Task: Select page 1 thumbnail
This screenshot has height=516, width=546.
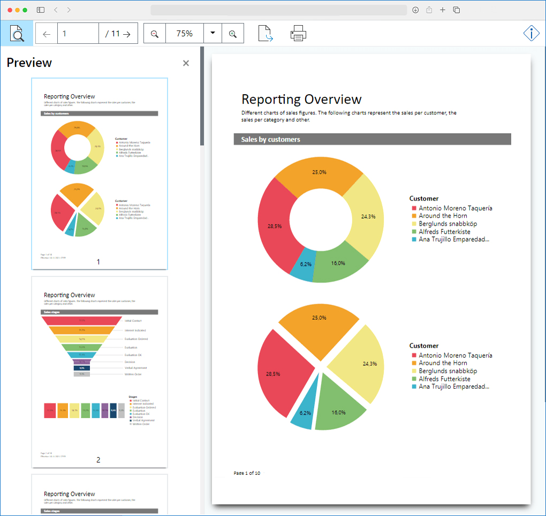Action: (100, 174)
